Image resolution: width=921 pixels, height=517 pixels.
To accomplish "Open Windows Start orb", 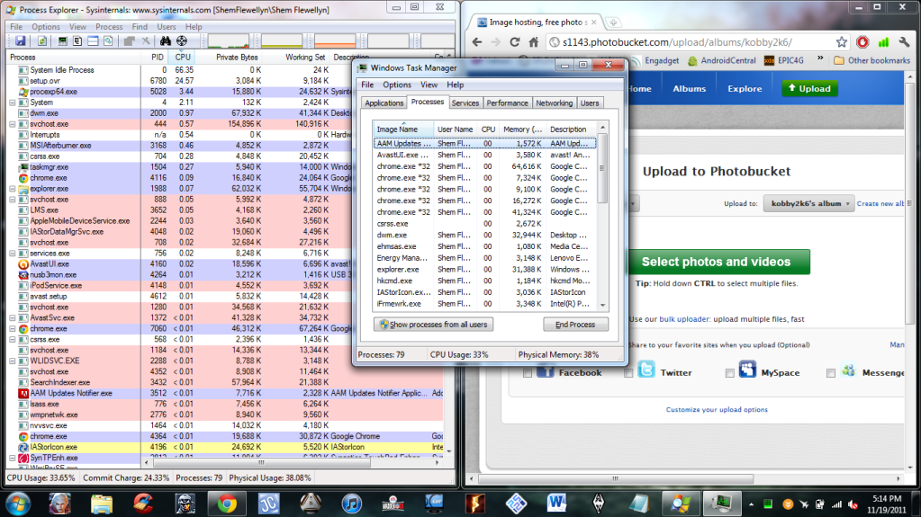I will coord(18,504).
